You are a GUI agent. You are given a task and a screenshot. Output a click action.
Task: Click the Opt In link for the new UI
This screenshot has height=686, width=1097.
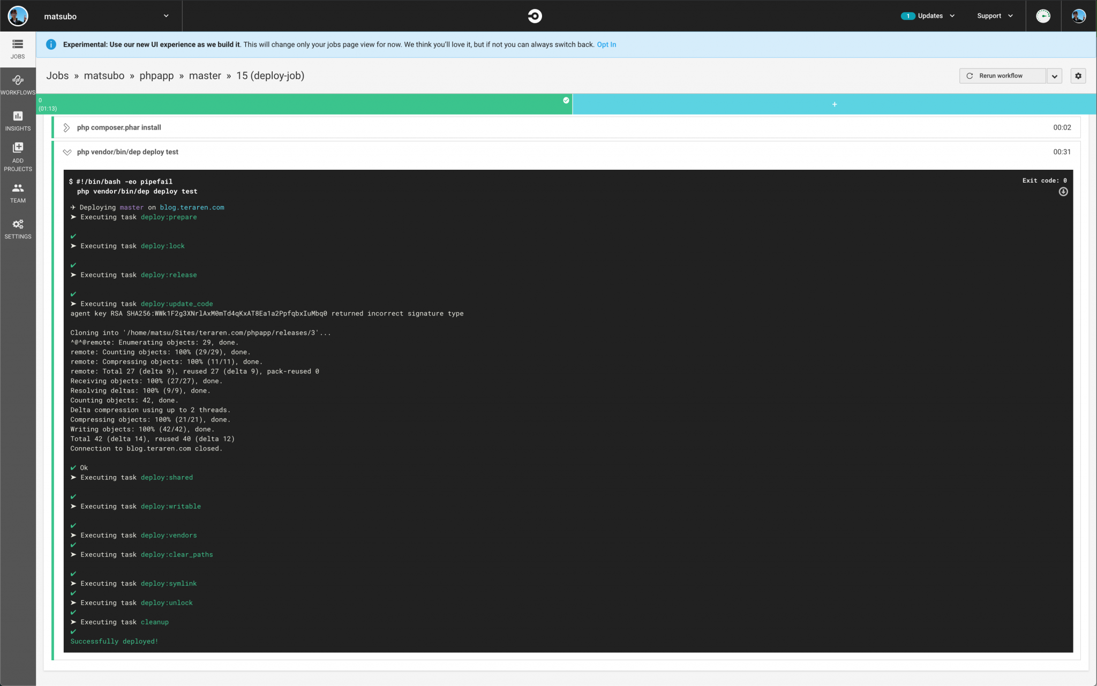[x=606, y=44]
